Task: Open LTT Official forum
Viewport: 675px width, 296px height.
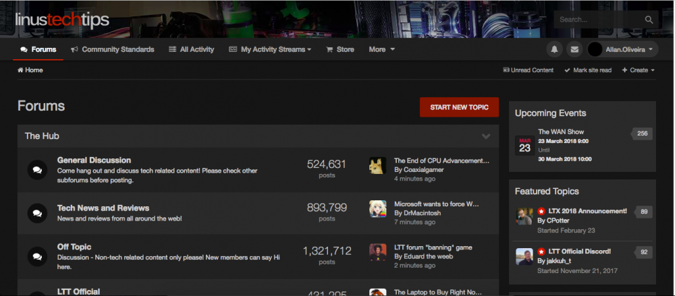Action: (x=78, y=292)
